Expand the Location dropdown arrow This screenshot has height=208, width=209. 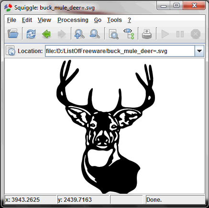(199, 51)
